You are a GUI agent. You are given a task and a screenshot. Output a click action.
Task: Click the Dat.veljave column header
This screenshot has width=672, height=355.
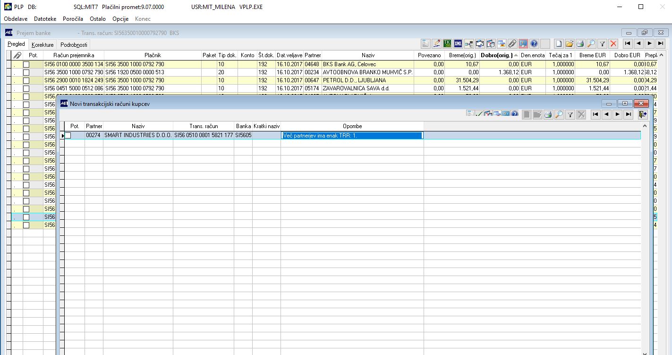click(289, 55)
